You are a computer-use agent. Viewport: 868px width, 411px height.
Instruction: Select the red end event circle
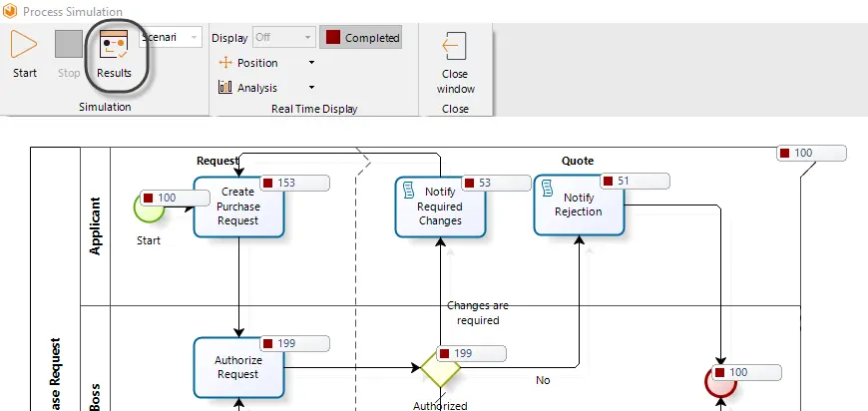click(720, 382)
